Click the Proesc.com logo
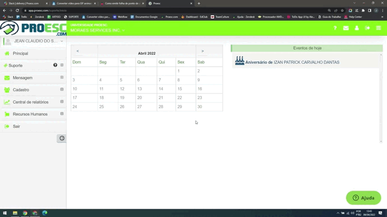Viewport: 387px width, 217px height. (x=33, y=29)
